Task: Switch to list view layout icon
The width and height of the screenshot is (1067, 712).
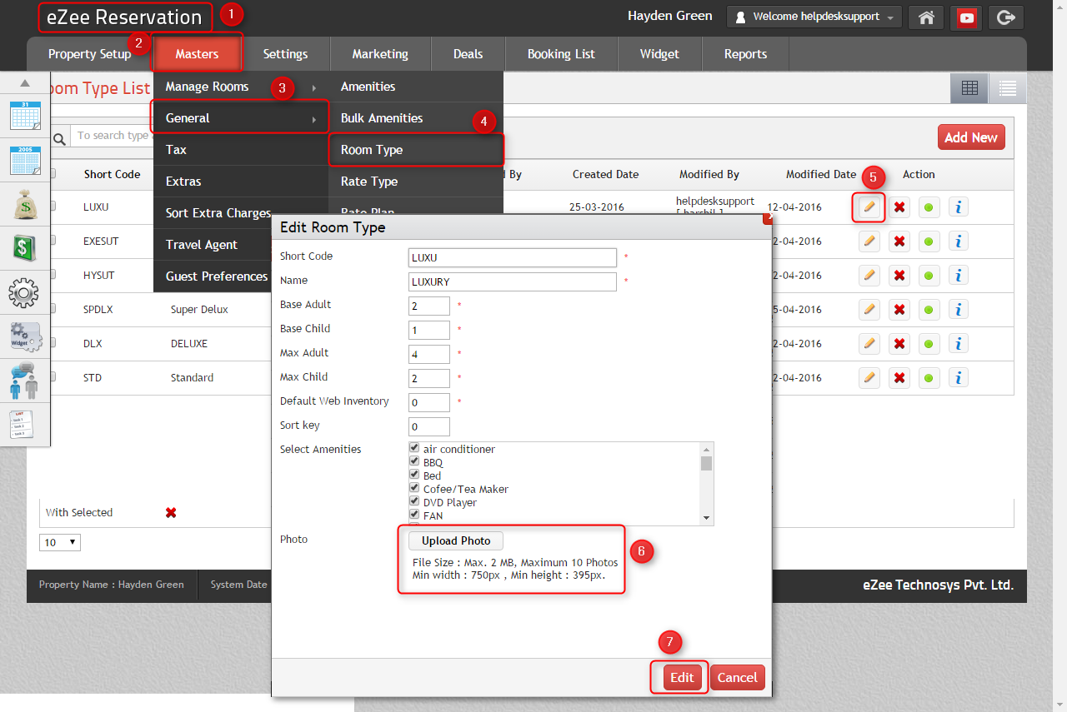Action: pos(1008,87)
